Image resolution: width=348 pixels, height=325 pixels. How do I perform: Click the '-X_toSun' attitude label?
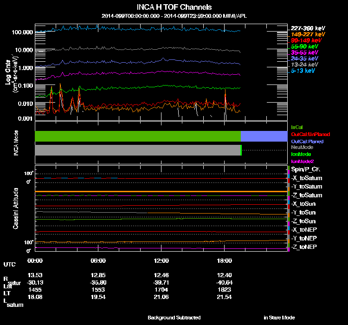[x=303, y=204]
